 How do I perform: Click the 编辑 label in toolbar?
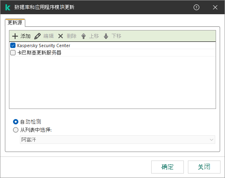49,36
